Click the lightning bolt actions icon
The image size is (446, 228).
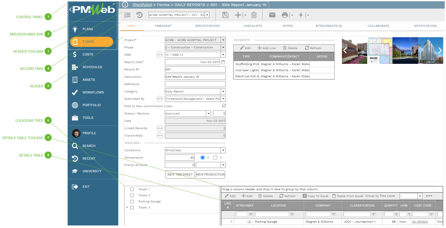301,15
